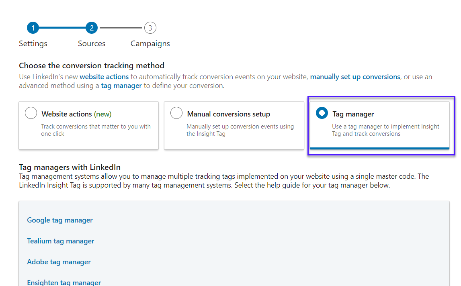Follow the 'manually set up conversions' link
This screenshot has height=286, width=461.
pos(355,77)
